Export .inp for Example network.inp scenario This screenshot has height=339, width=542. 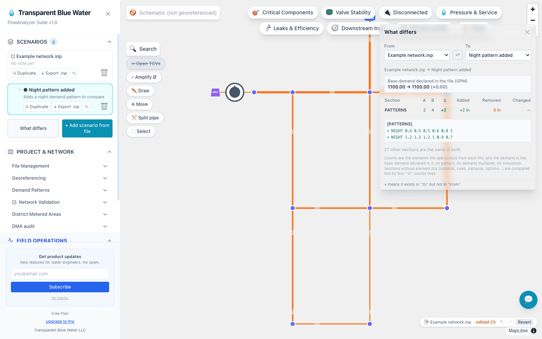tap(54, 73)
